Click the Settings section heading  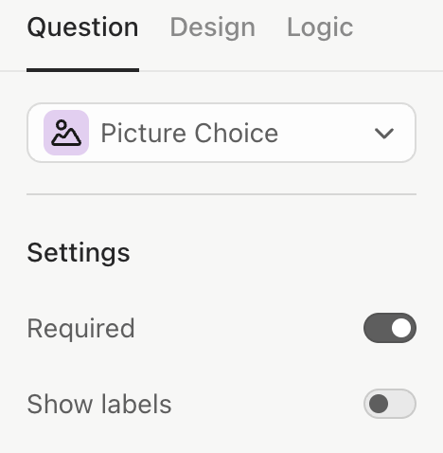[79, 253]
